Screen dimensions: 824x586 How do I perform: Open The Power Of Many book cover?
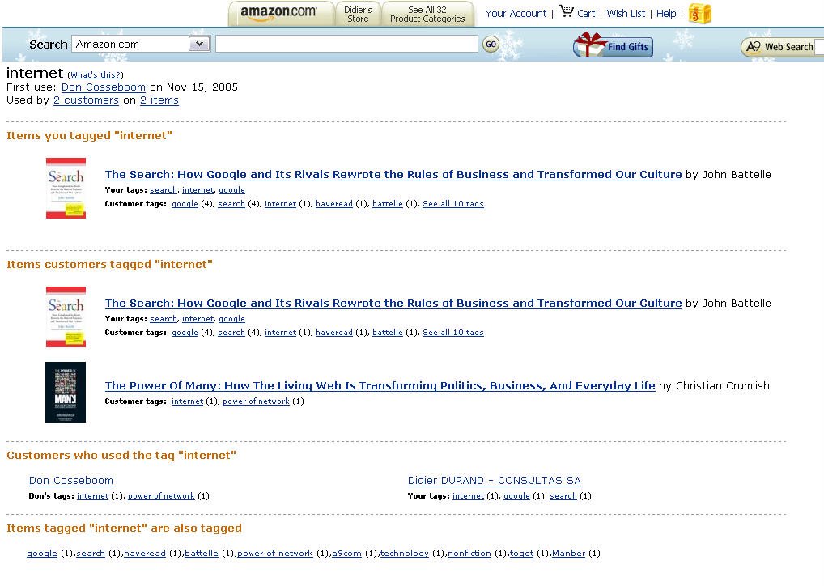tap(66, 392)
